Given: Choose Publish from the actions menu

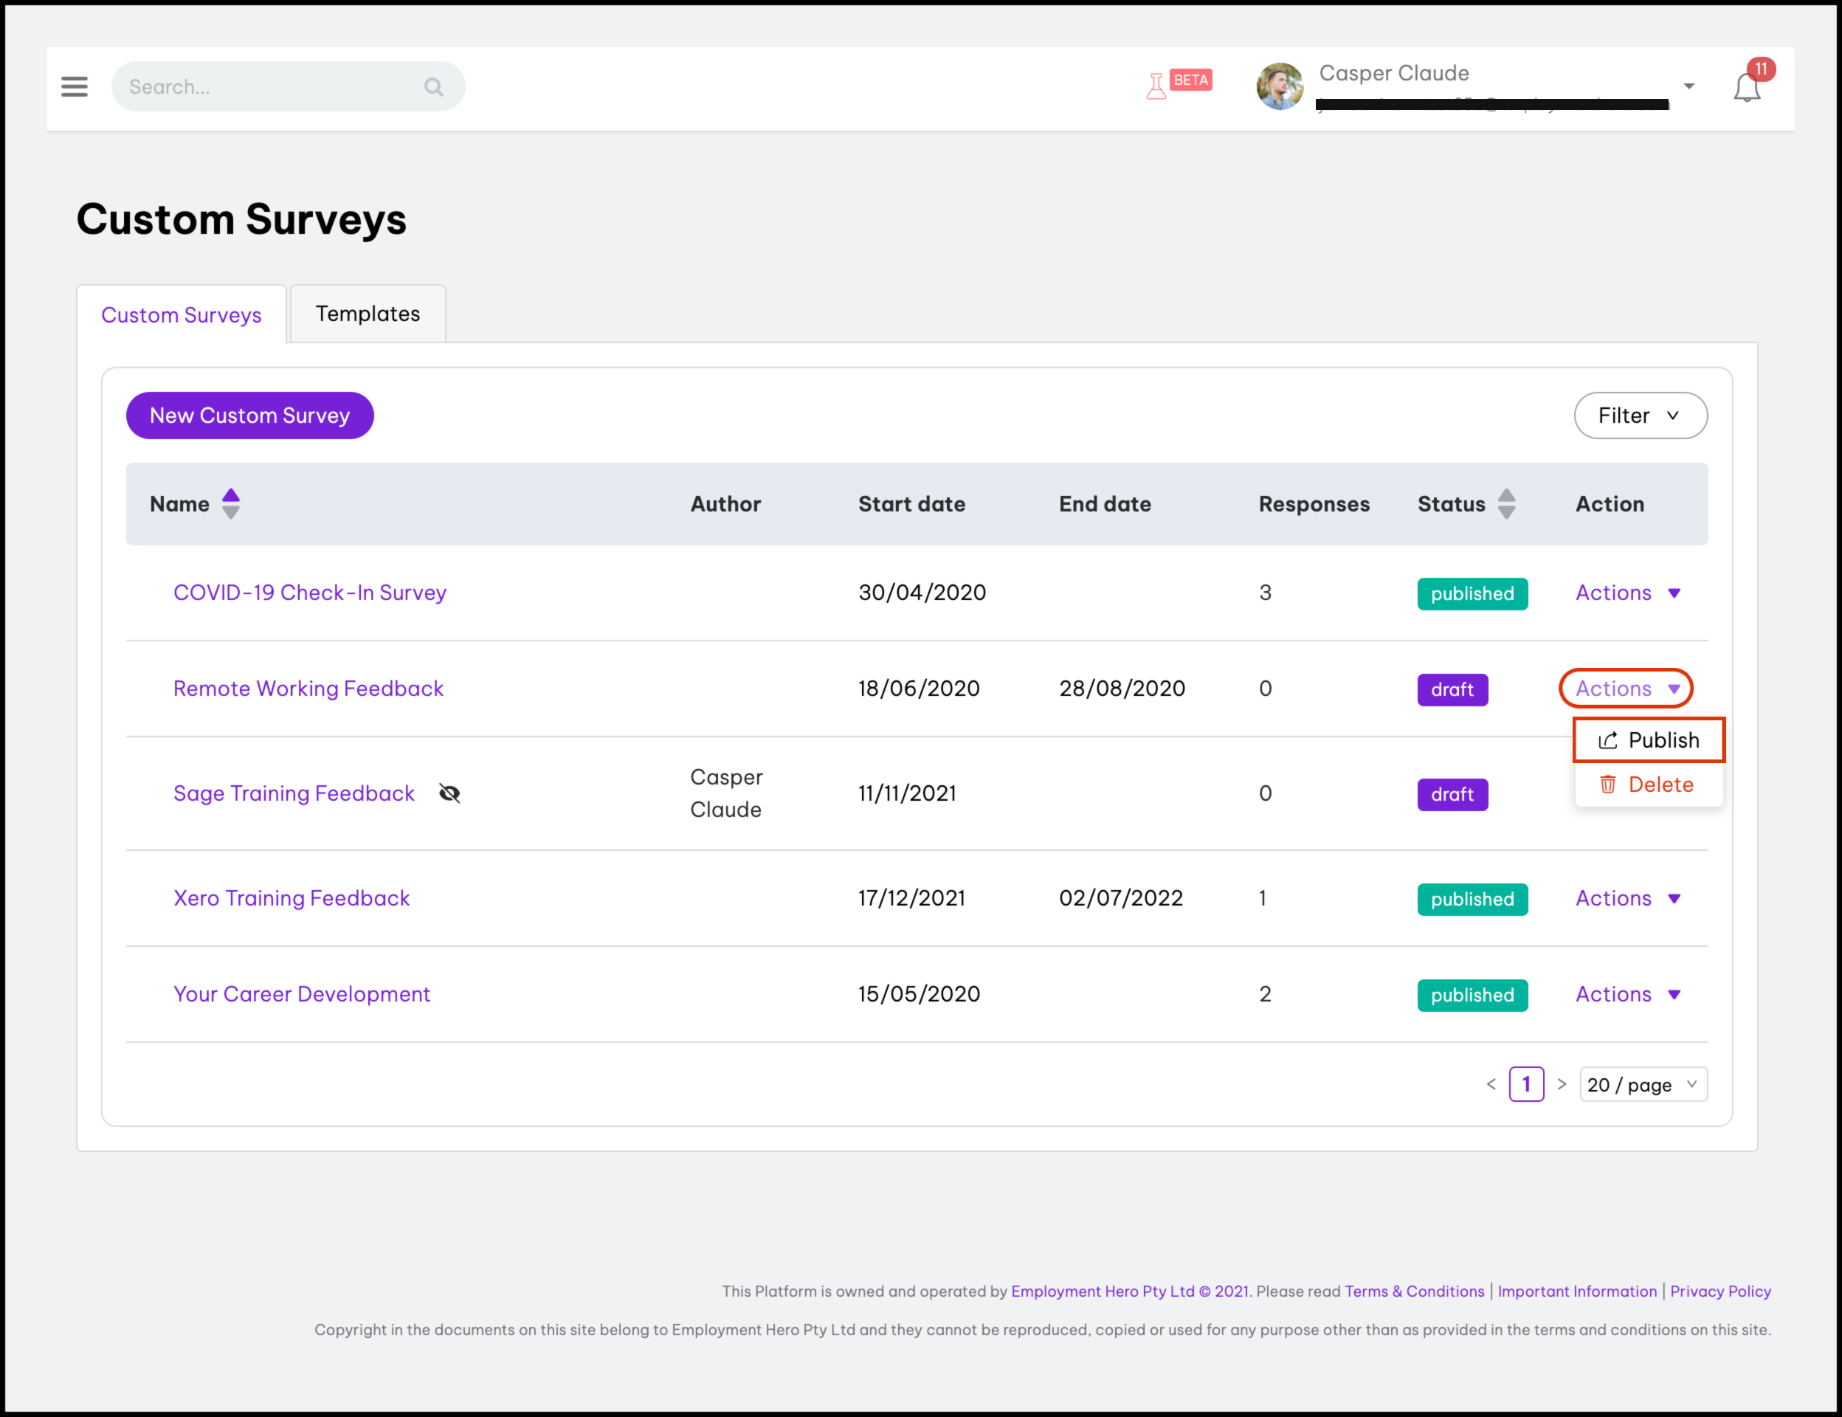Looking at the screenshot, I should [x=1649, y=739].
